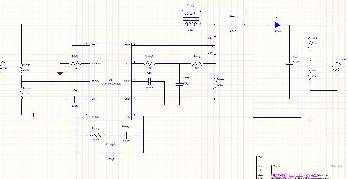The image size is (348, 179).
Task: Click the 10k resistor value
Action: tap(314, 76)
